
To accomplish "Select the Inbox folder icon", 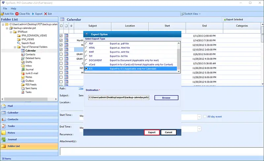I will coord(23,66).
